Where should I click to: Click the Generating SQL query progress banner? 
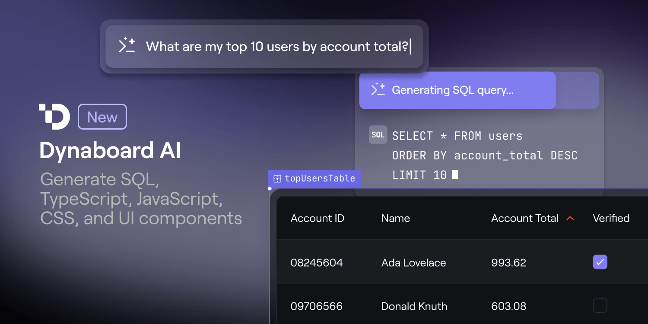tap(457, 90)
